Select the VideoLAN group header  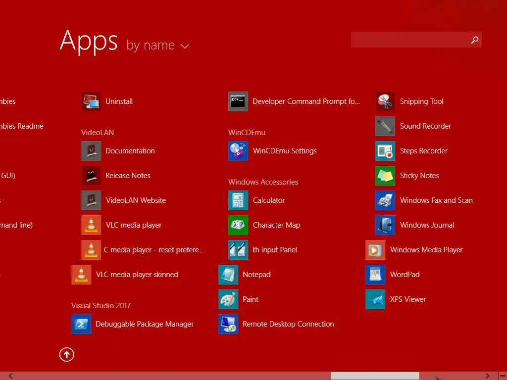click(x=98, y=133)
